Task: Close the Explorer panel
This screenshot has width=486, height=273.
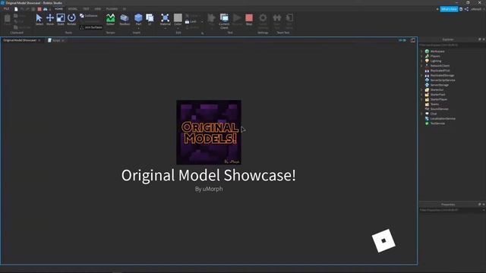Action: [484, 39]
